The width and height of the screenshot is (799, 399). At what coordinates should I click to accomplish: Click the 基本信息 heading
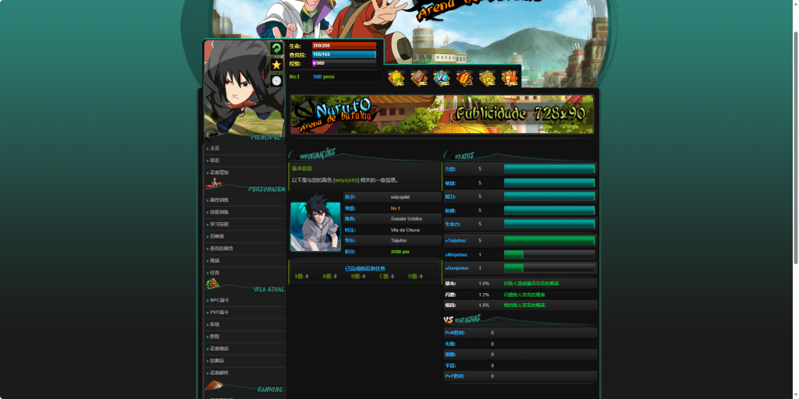click(x=302, y=168)
